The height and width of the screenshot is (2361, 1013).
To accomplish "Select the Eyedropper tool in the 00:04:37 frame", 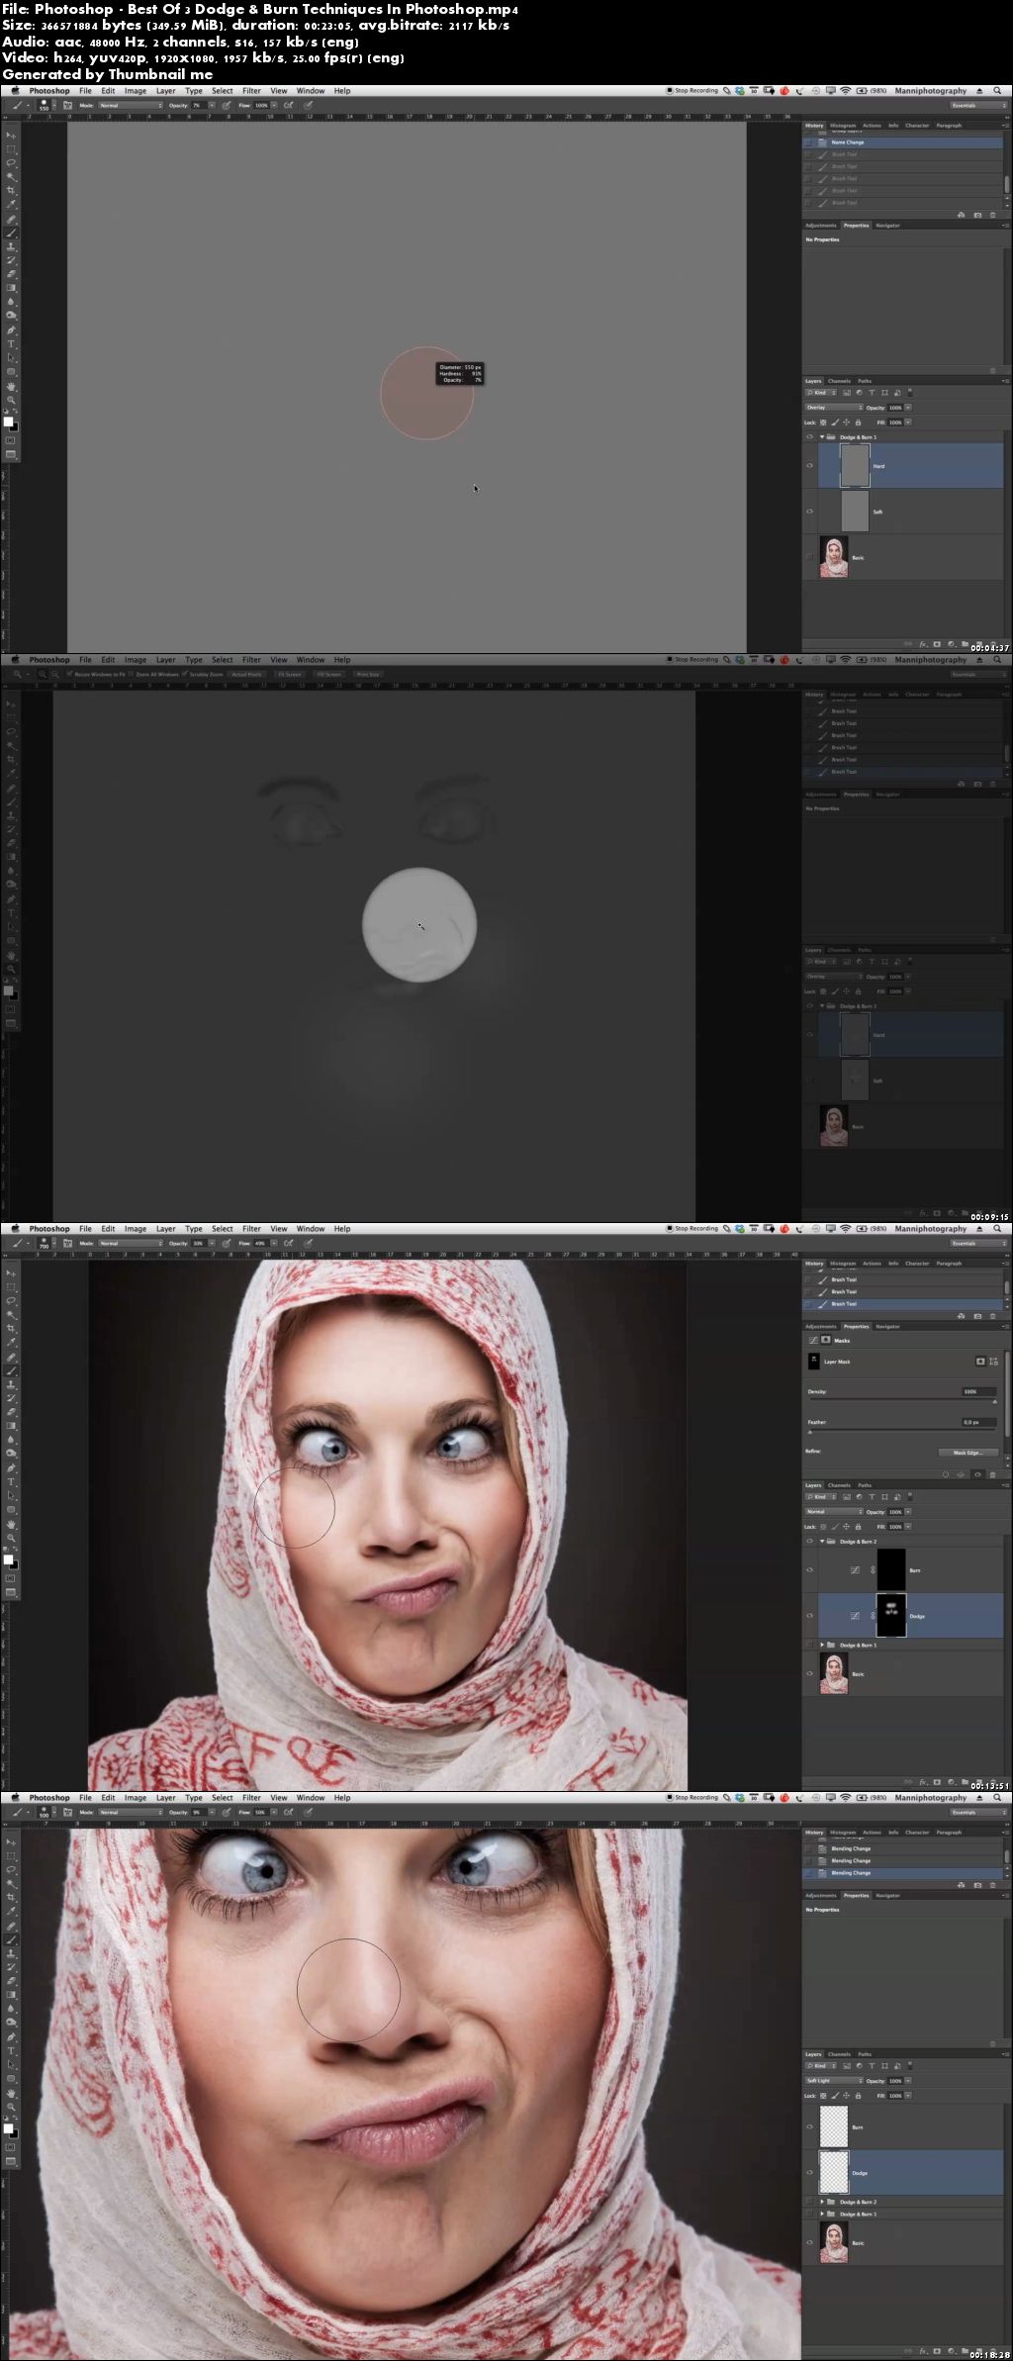I will (11, 204).
